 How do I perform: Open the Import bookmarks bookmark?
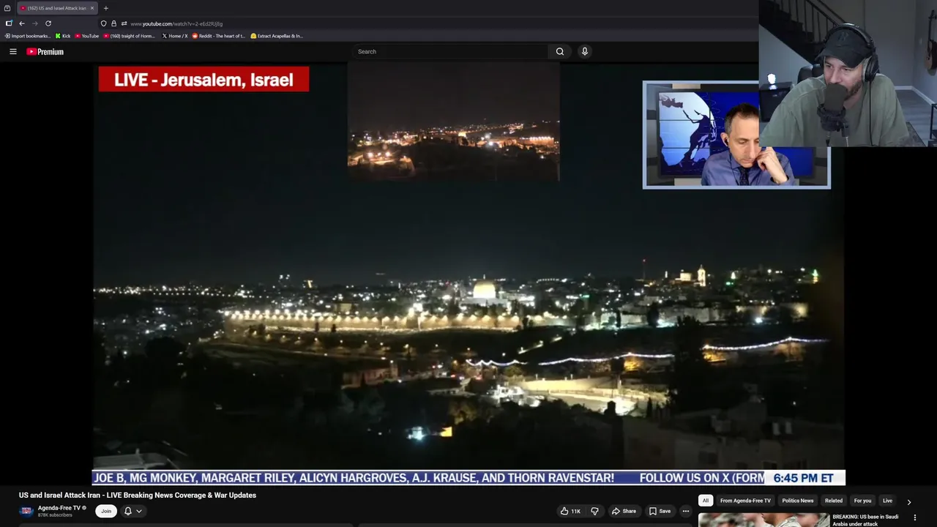[28, 36]
